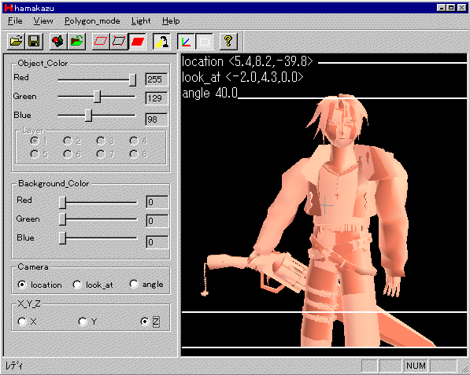This screenshot has height=375, width=470.
Task: Choose the Y axis radio button
Action: [83, 322]
